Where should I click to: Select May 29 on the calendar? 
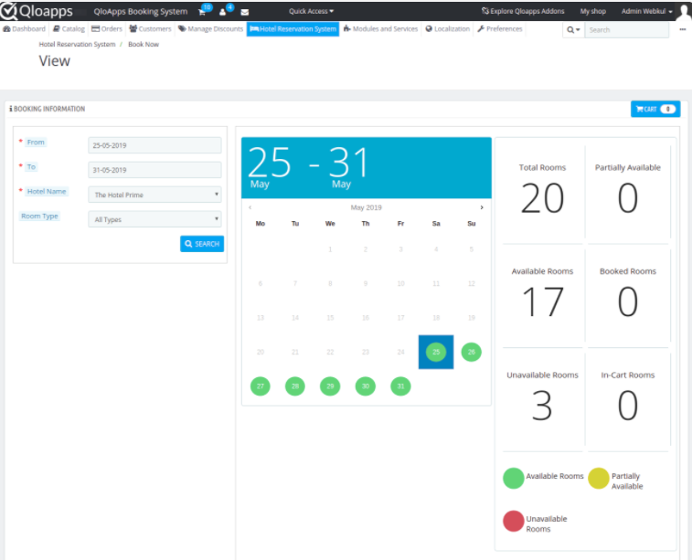(330, 386)
